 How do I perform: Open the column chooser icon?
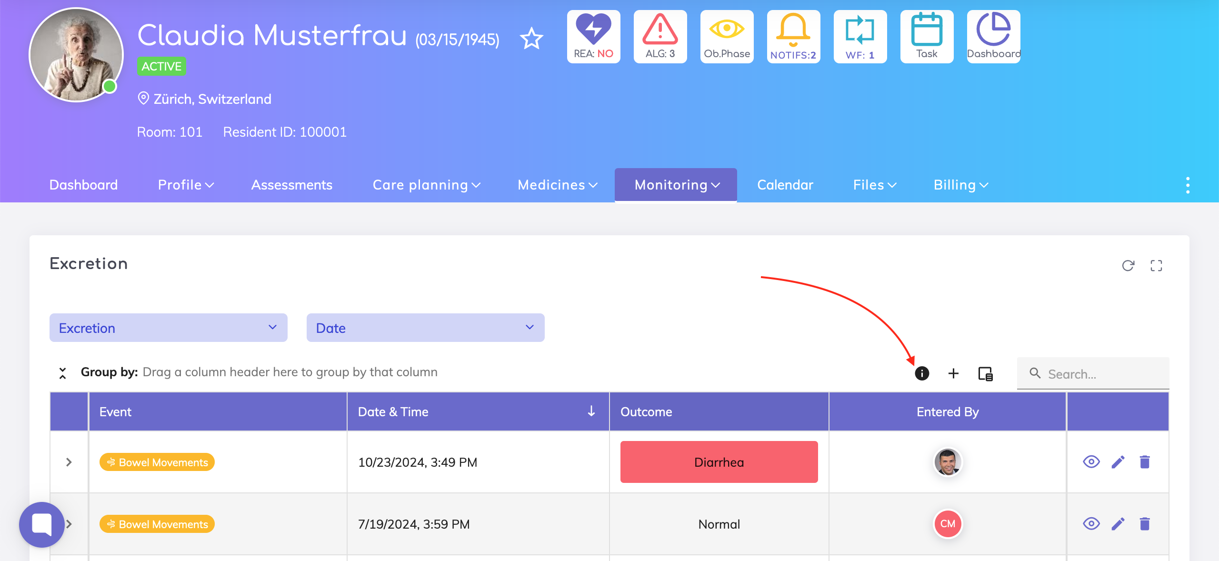pyautogui.click(x=985, y=373)
